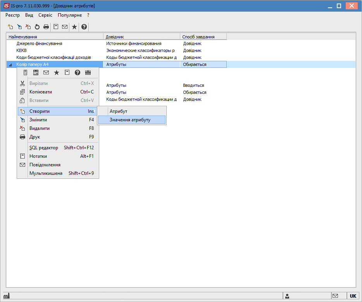Click the scissors icon beside Вирізати

[22, 83]
